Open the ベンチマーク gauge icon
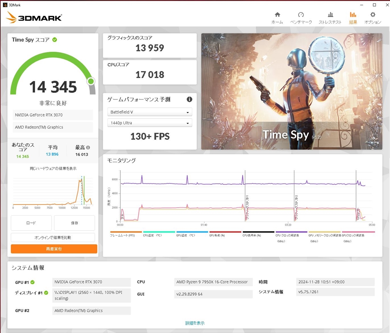The width and height of the screenshot is (390, 333). pos(301,14)
